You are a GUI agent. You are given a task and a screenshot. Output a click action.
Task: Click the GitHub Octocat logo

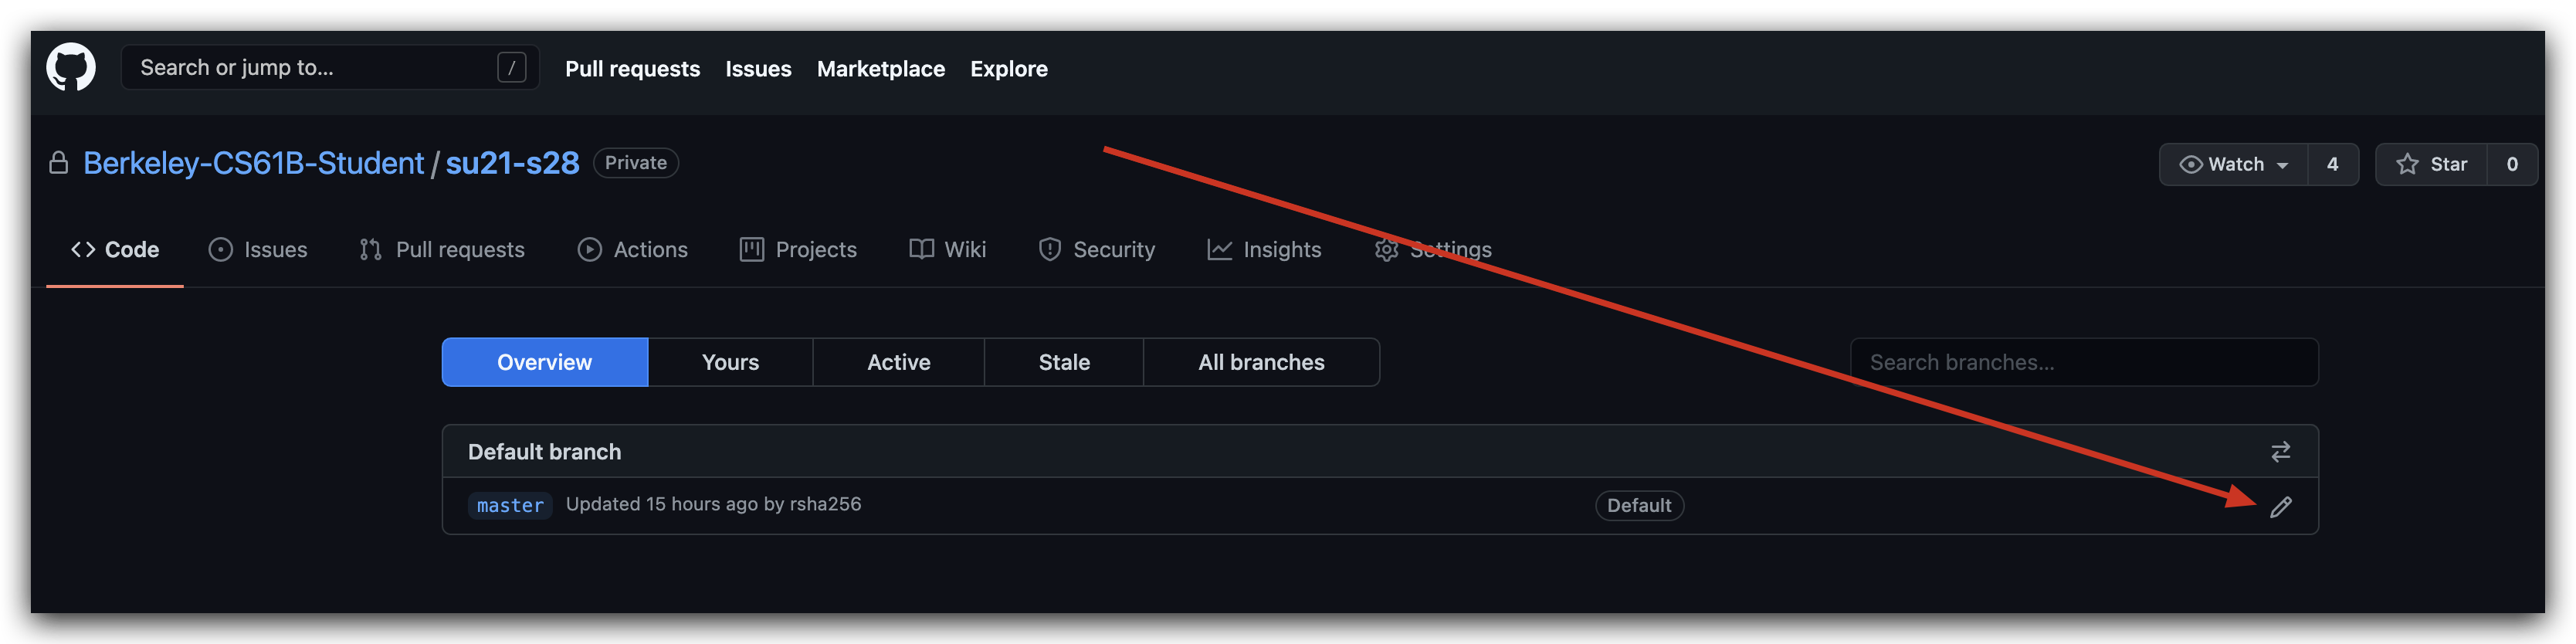pos(71,67)
